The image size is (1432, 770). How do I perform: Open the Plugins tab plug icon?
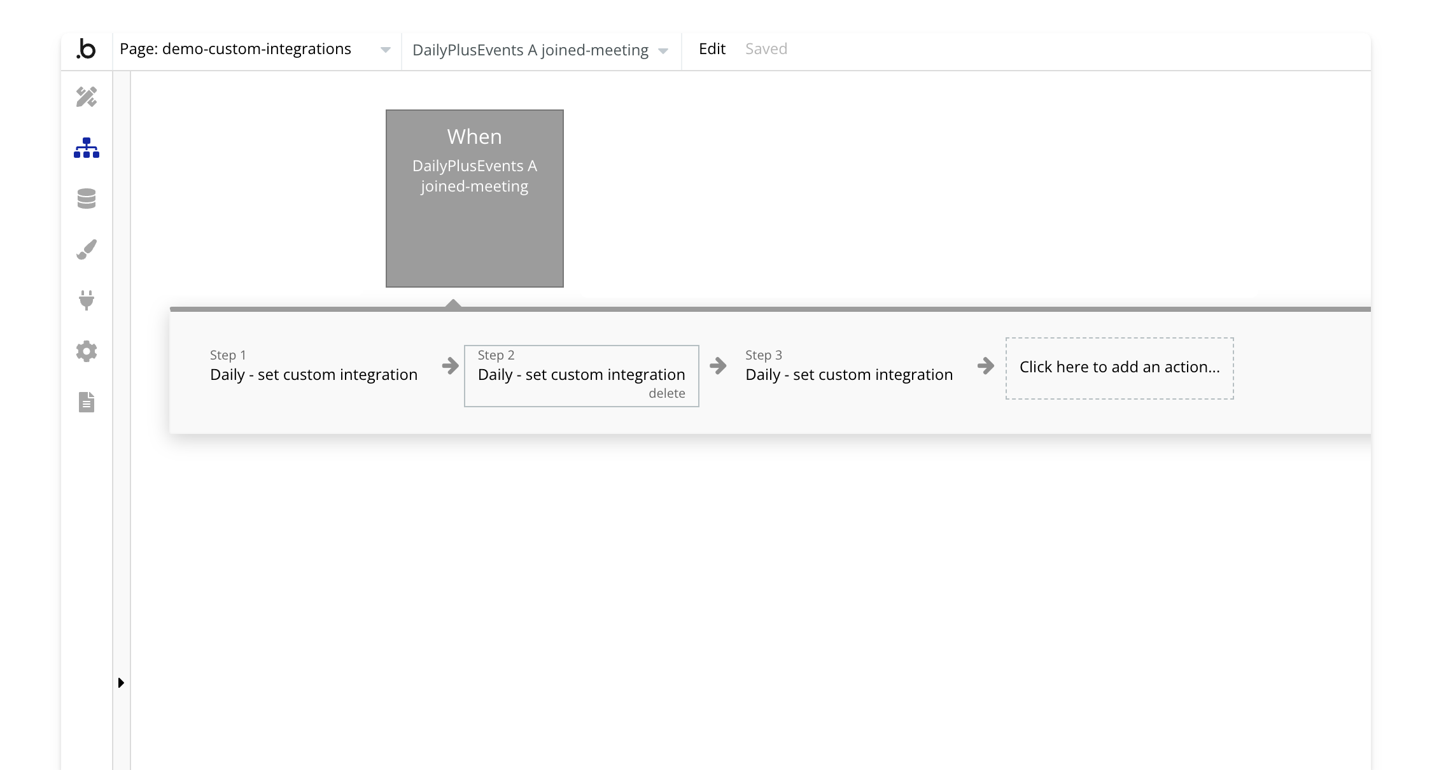87,300
